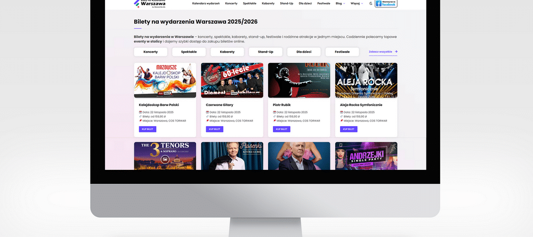Click ticket icon in Piotr Rubik card

click(274, 116)
